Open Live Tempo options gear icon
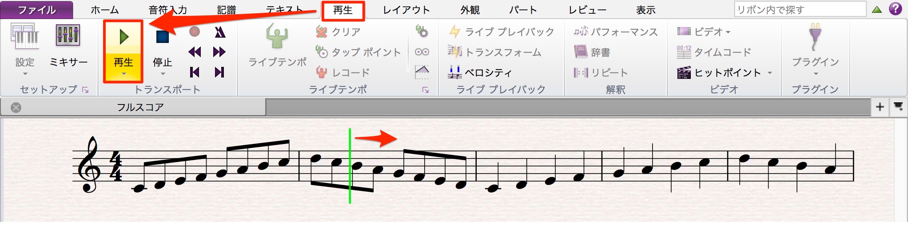This screenshot has width=908, height=240. (x=422, y=31)
